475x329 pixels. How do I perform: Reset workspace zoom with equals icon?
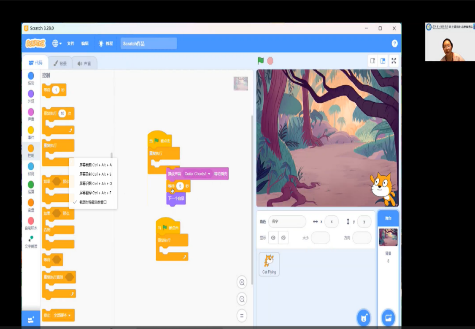242,315
